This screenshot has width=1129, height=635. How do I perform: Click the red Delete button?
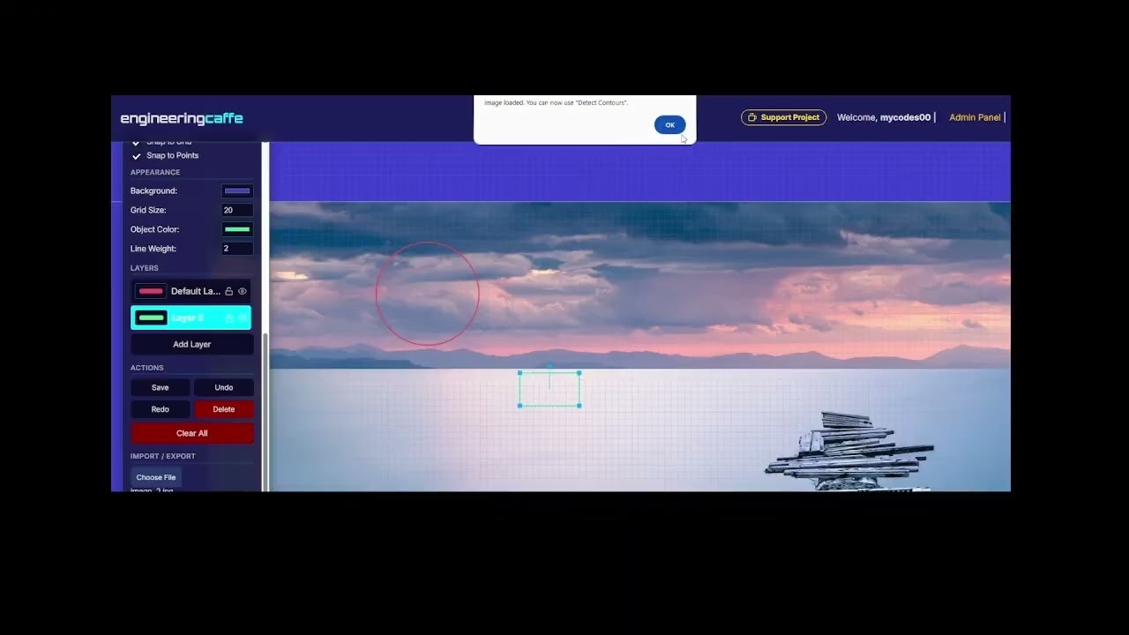pyautogui.click(x=224, y=409)
